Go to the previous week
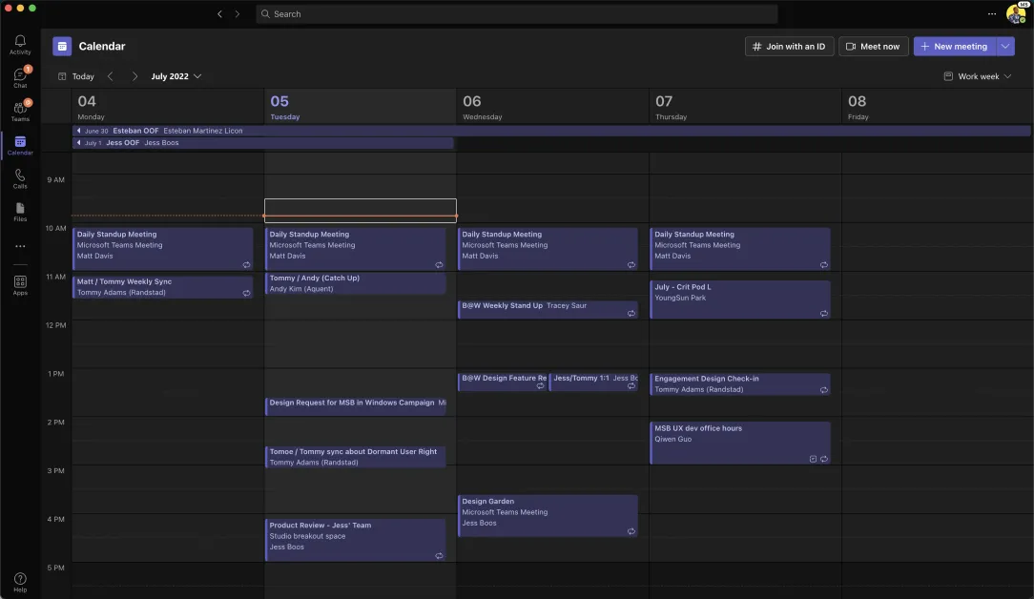 [110, 76]
